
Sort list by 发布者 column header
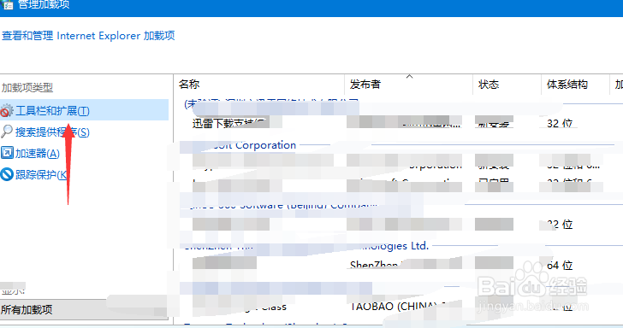click(x=408, y=85)
